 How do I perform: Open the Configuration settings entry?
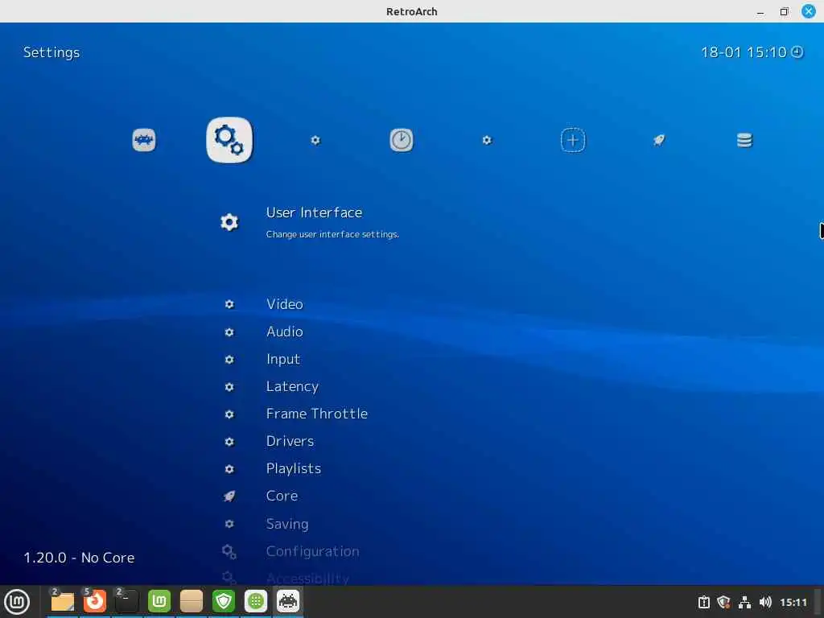312,551
